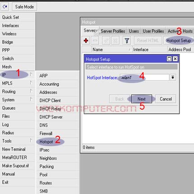
Task: Click the minus remove icon in Hotspot toolbar
Action: pos(95,41)
